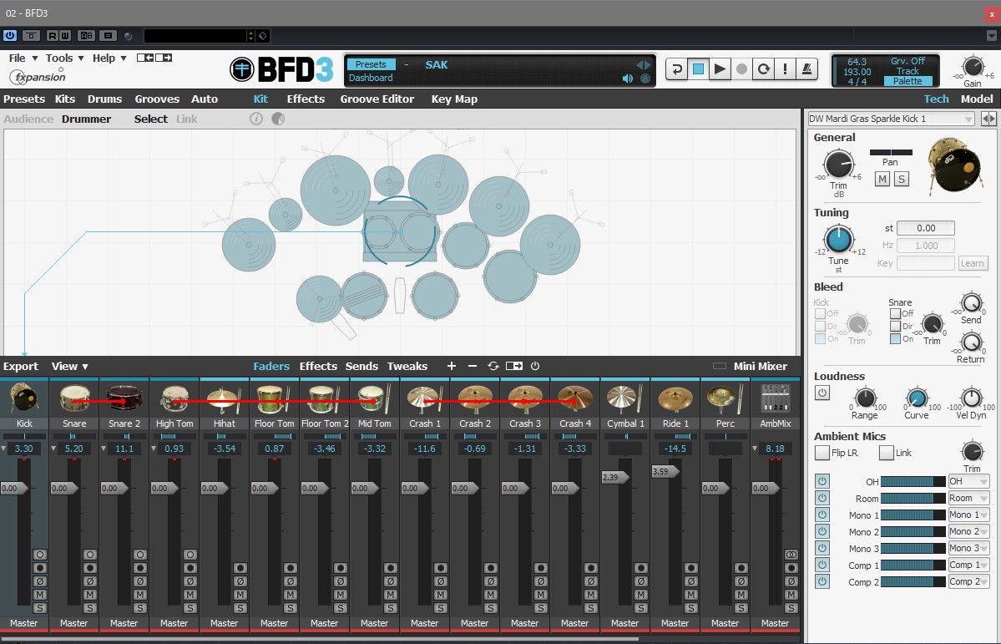Viewport: 1001px width, 644px height.
Task: Click the Kick channel drum thumbnail
Action: [x=24, y=398]
